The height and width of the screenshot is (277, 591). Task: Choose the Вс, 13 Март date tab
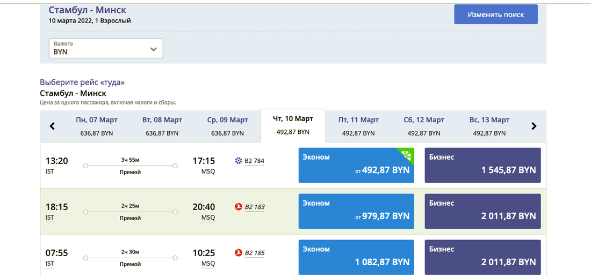tap(489, 126)
